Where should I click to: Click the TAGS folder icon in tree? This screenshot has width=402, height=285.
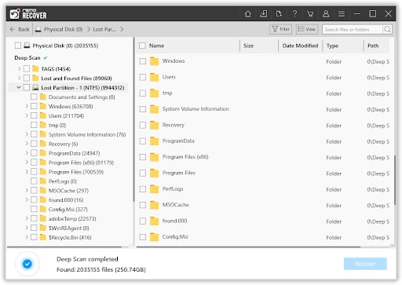click(x=35, y=69)
